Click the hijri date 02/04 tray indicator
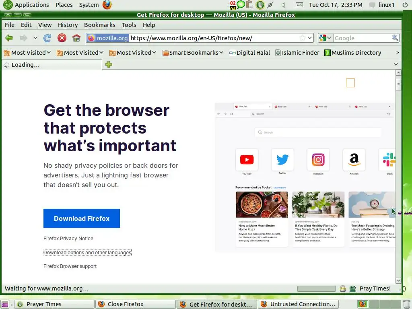 [x=233, y=5]
